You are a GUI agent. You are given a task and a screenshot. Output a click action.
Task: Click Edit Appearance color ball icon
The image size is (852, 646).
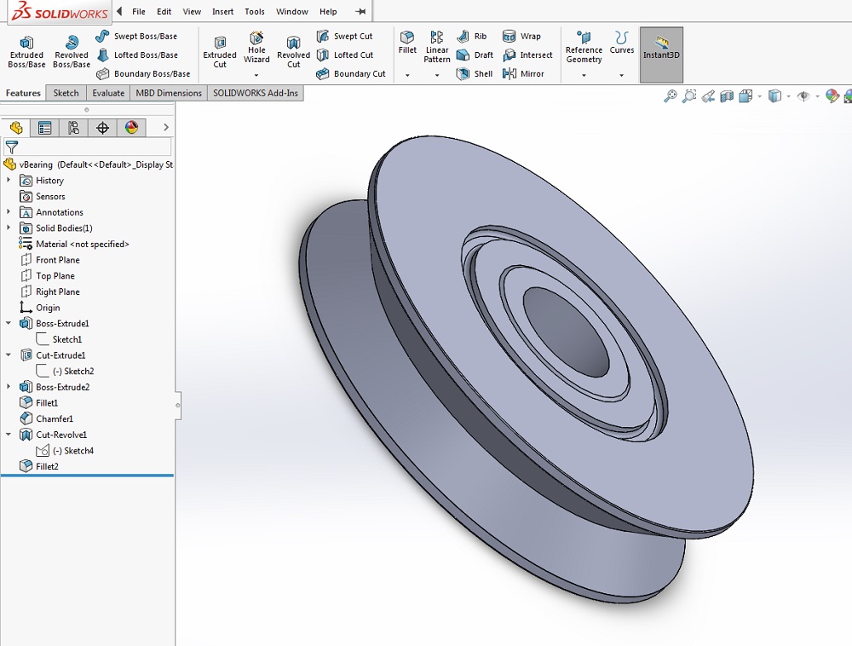coord(832,96)
